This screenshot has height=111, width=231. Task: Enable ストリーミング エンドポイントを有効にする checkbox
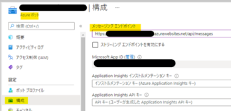(95, 45)
